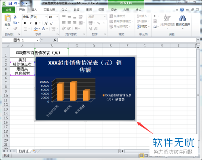Apply the font color A button
The height and width of the screenshot is (160, 202).
(x=44, y=29)
